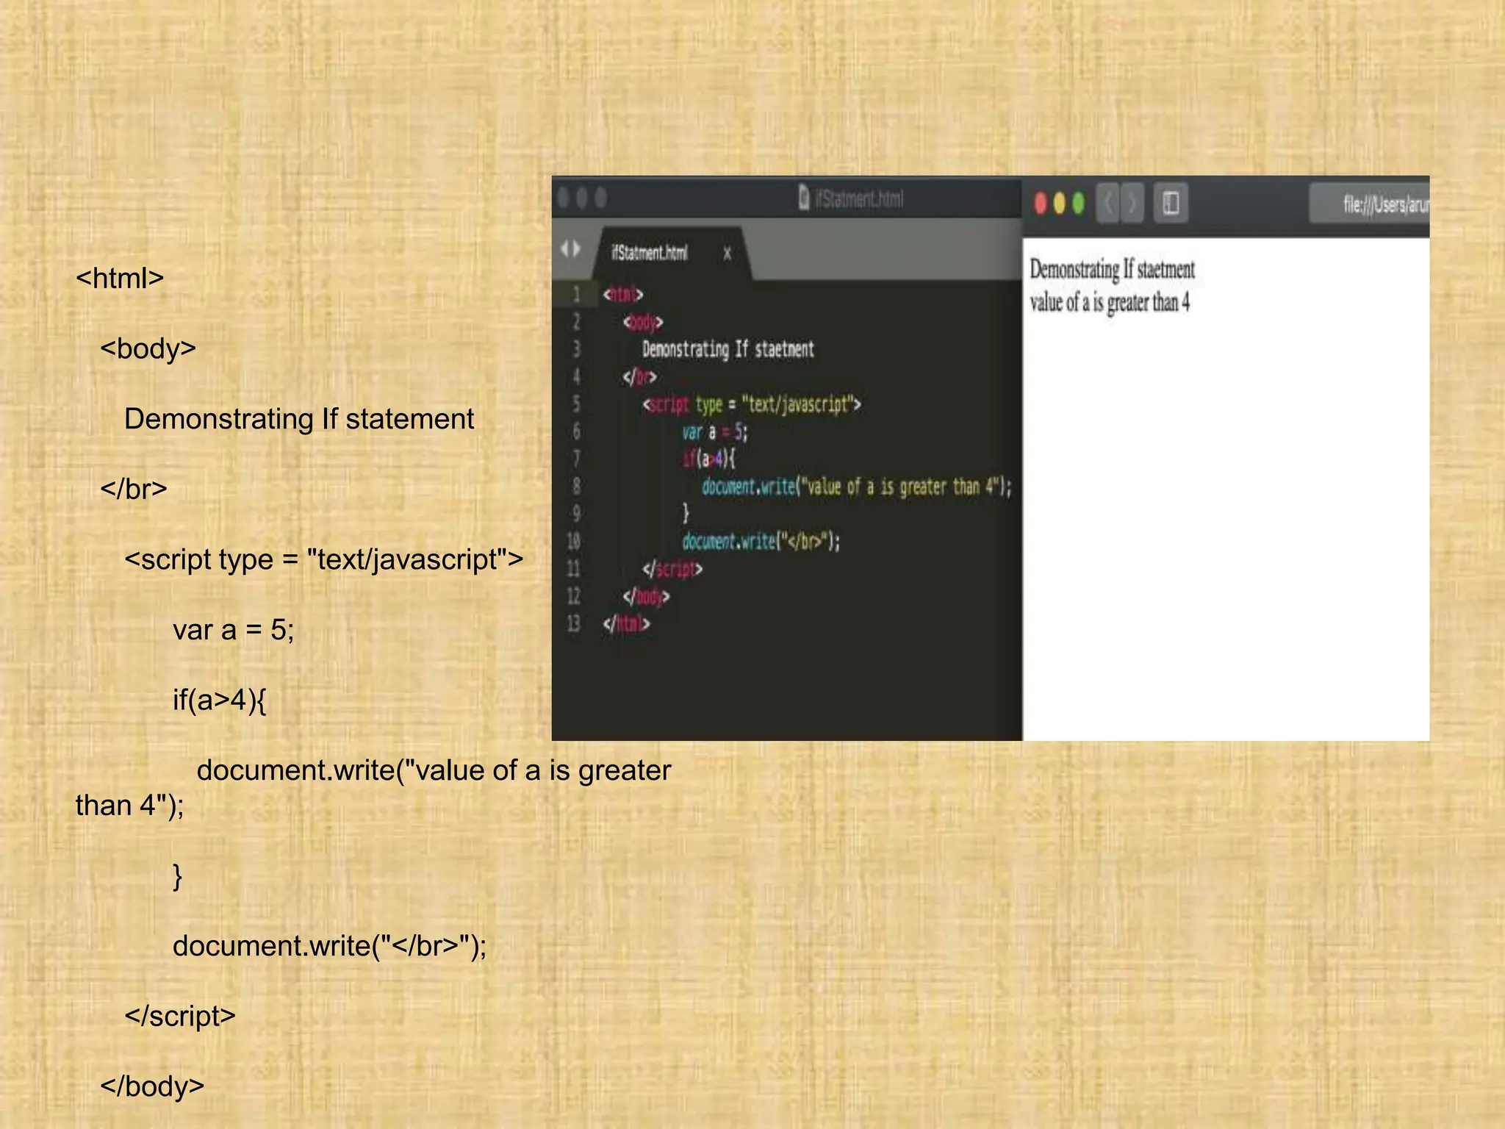Click Safari's red close window dot
Screen dimensions: 1505x1129
click(x=1041, y=203)
